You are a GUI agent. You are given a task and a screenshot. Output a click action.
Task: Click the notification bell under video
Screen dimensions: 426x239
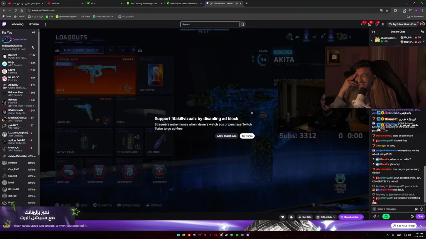tap(291, 217)
